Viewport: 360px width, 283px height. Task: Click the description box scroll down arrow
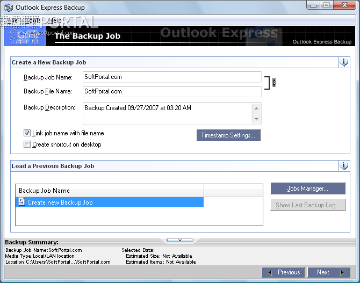[x=256, y=119]
